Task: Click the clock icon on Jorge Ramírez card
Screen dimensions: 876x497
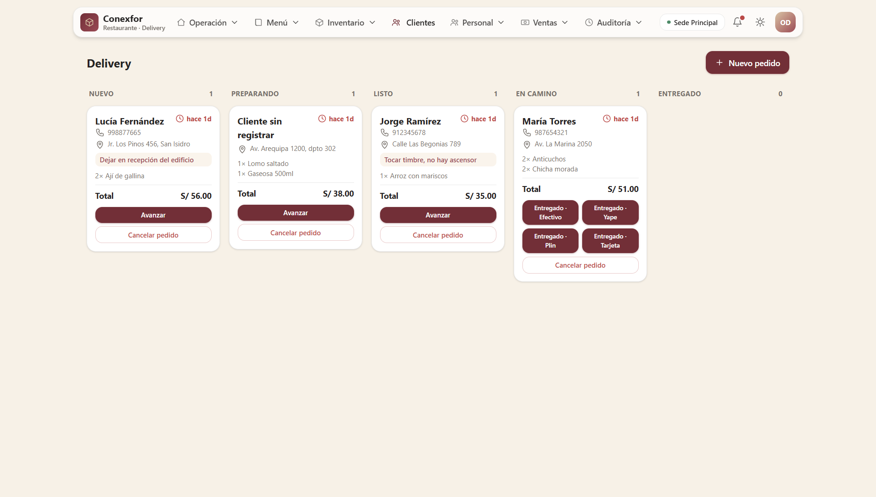Action: pyautogui.click(x=464, y=119)
